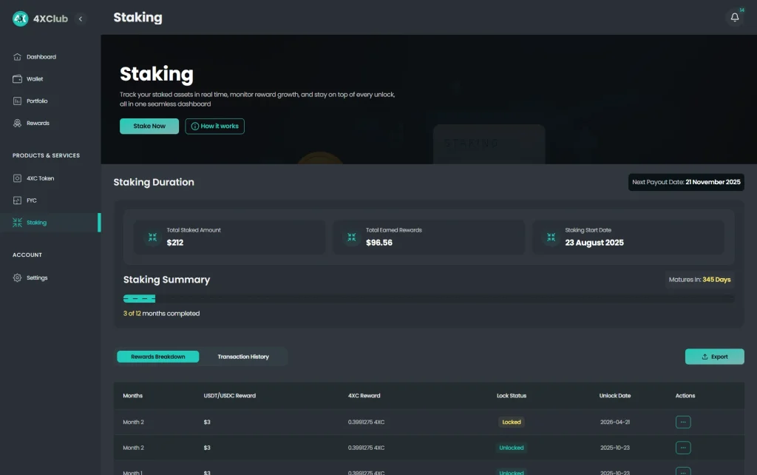757x475 pixels.
Task: Open account Settings
Action: [37, 278]
